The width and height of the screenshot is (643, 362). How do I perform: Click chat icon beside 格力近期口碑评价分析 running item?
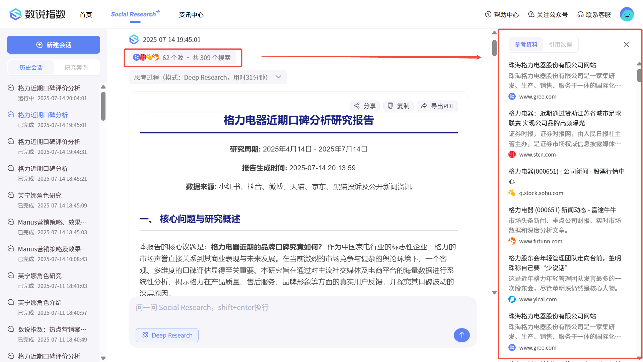[x=11, y=88]
